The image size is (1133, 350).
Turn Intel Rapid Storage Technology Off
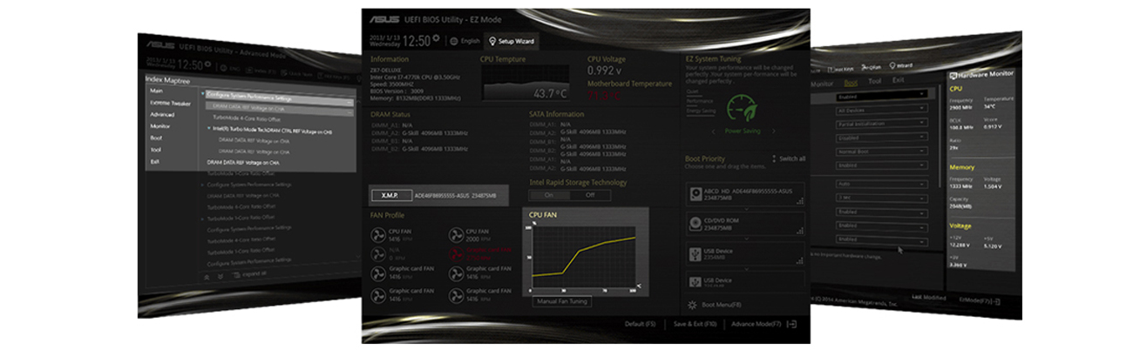(x=589, y=195)
